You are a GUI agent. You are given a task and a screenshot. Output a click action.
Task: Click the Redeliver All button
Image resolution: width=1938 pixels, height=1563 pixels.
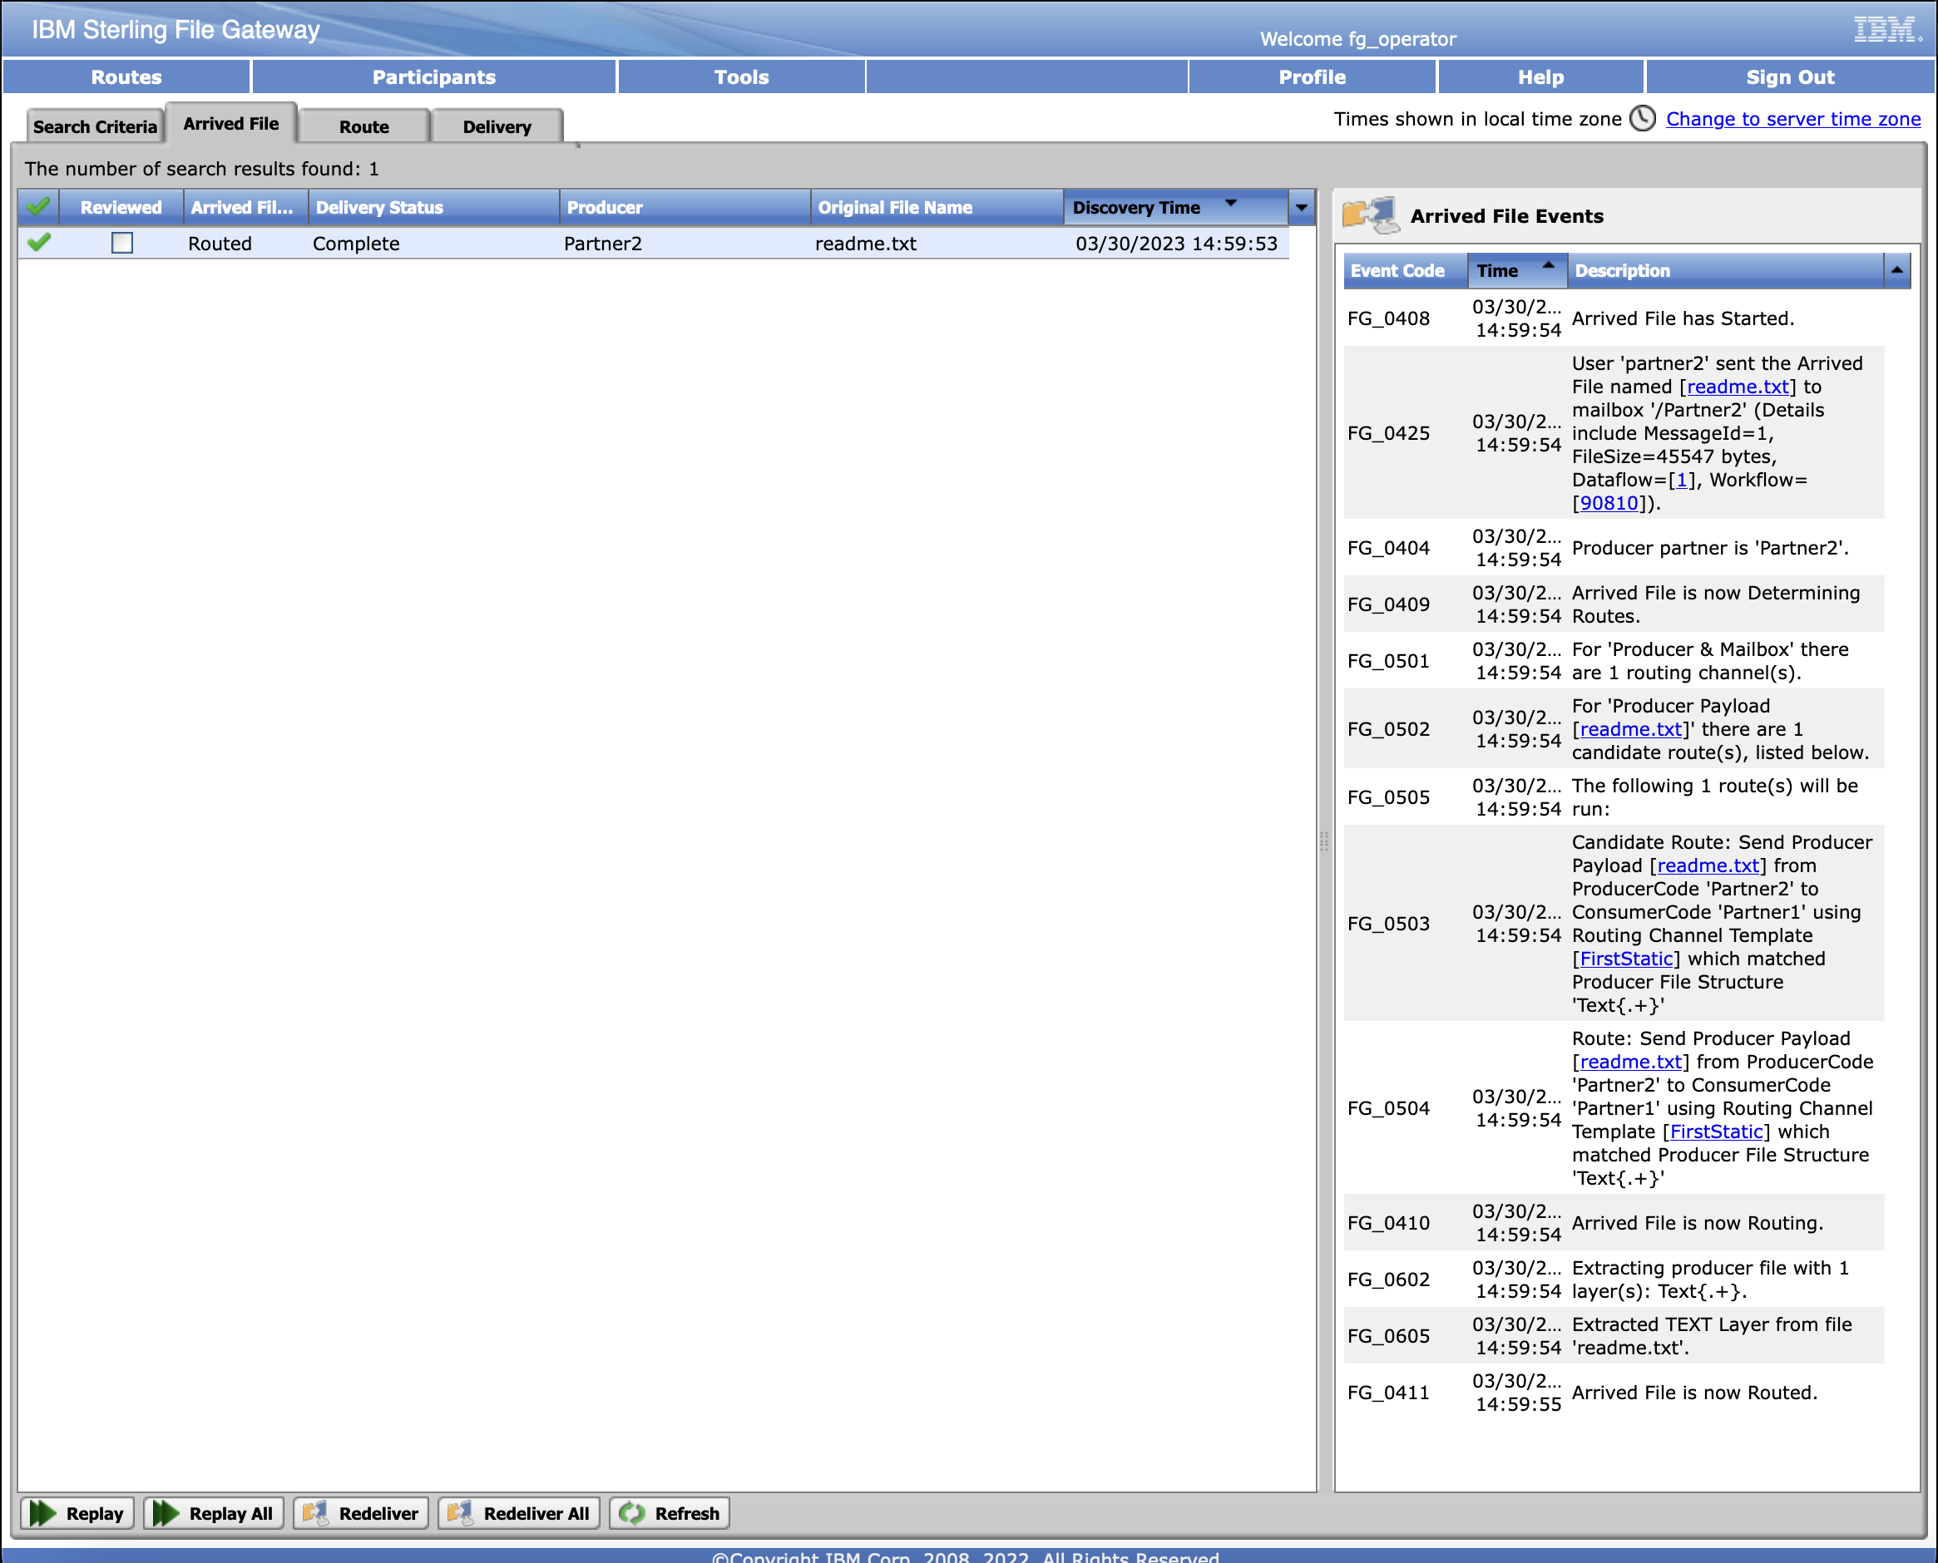519,1513
